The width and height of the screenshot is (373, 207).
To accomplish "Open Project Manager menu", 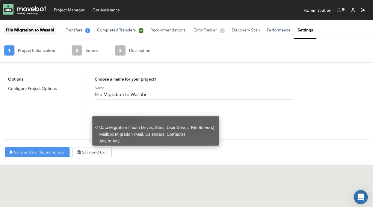I will pyautogui.click(x=69, y=10).
